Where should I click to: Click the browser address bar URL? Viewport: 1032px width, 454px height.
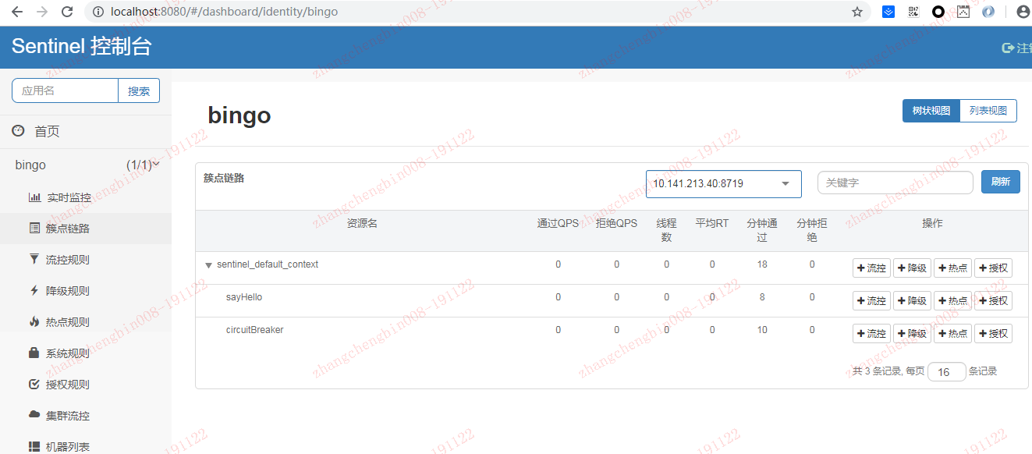[x=225, y=12]
